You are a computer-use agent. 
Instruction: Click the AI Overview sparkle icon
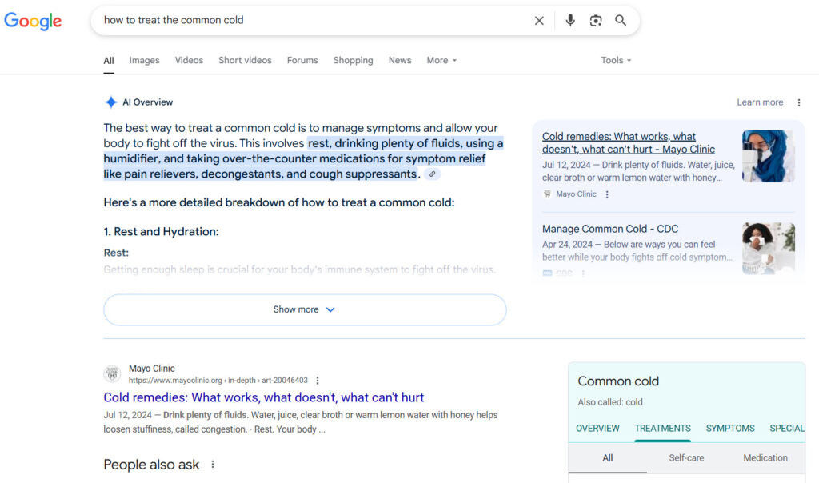click(110, 102)
